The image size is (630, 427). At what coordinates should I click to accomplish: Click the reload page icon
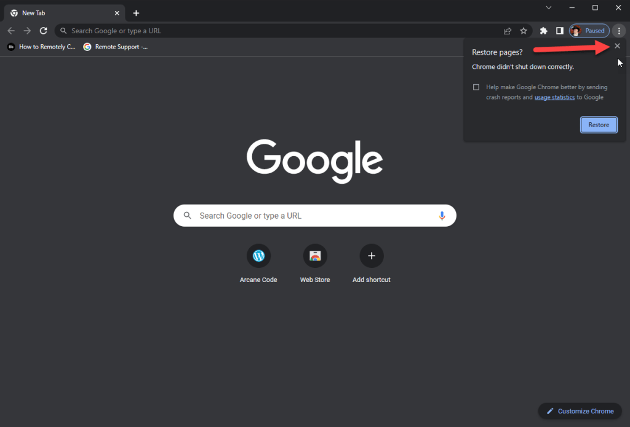point(44,31)
